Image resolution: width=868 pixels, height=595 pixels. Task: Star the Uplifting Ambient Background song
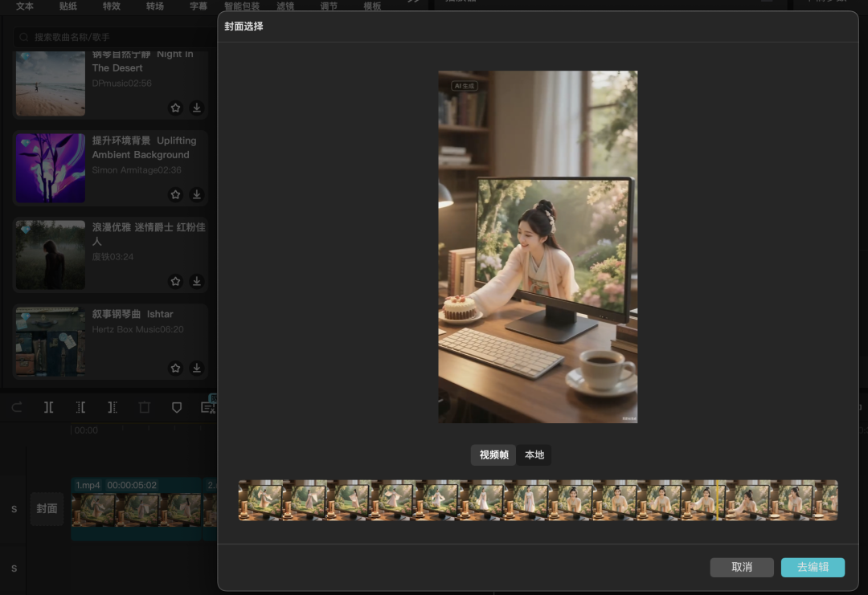[175, 194]
